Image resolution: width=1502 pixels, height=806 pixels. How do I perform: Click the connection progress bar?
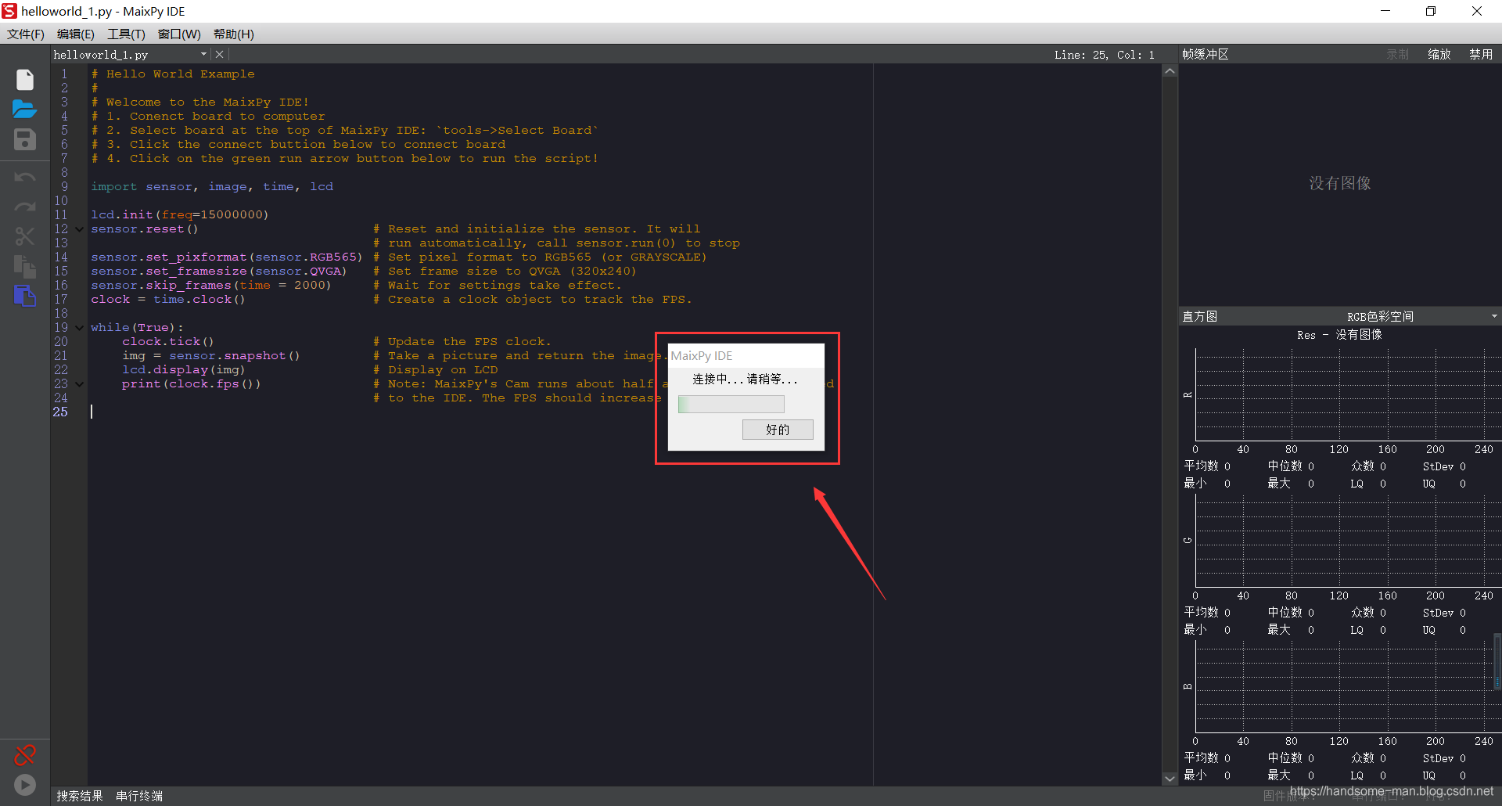pyautogui.click(x=731, y=404)
